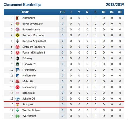The image size is (128, 120).
Task: Click the Hoffenheim team row name
Action: pos(29,76)
